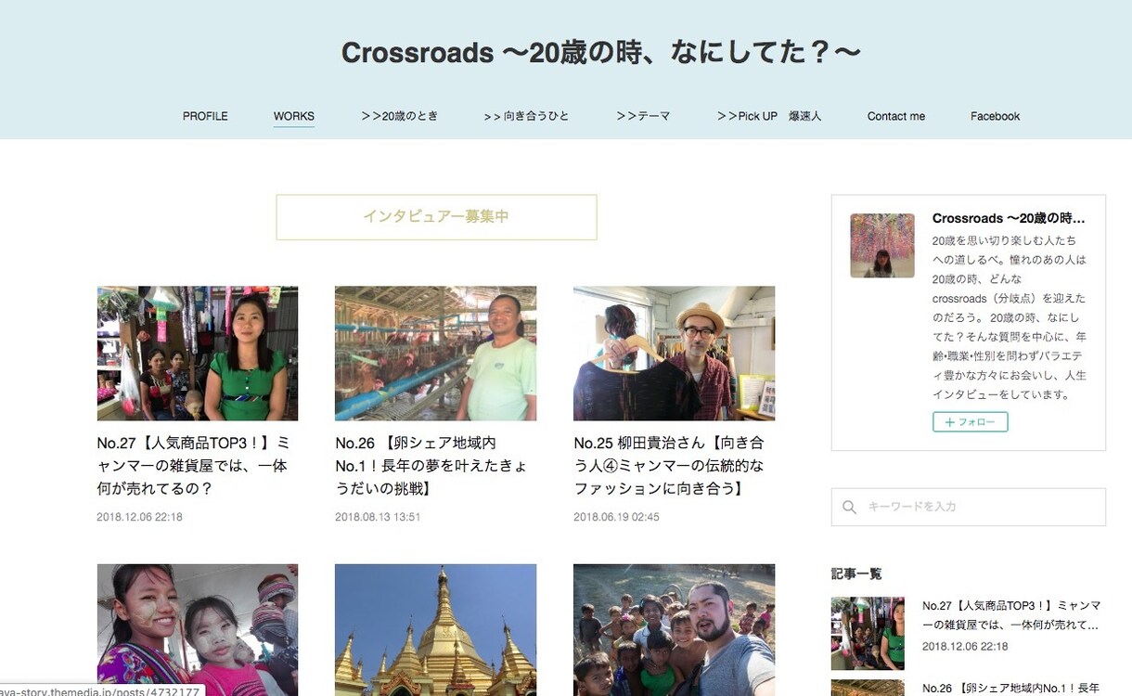Screen dimensions: 1132x696
Task: Open the >>20歳のとき menu
Action: (399, 116)
